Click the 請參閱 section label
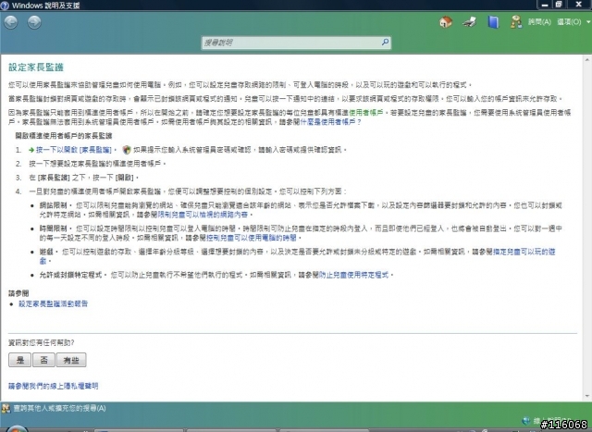The height and width of the screenshot is (432, 592). point(18,292)
